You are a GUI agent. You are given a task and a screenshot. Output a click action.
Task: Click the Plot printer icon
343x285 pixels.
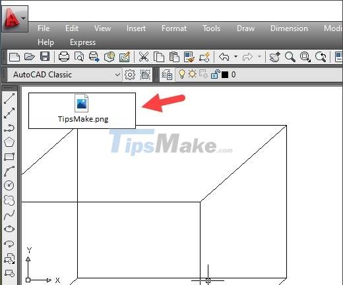pyautogui.click(x=64, y=57)
